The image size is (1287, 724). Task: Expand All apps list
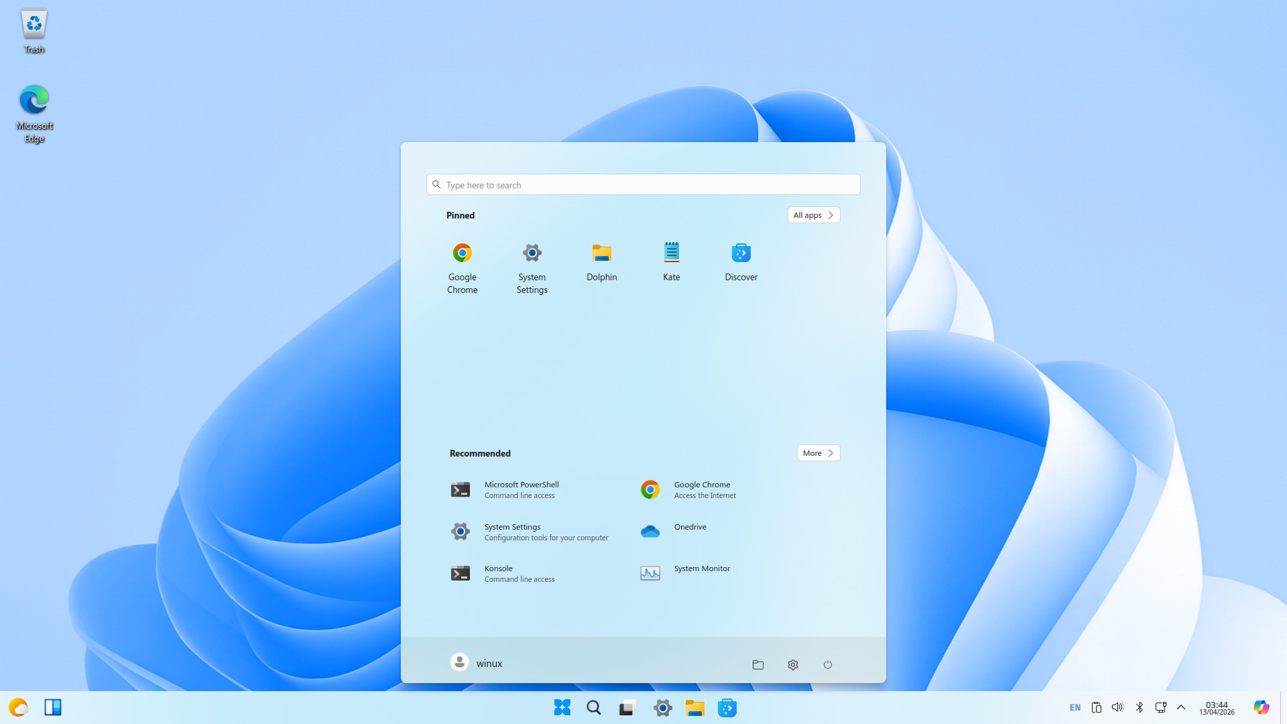click(813, 215)
